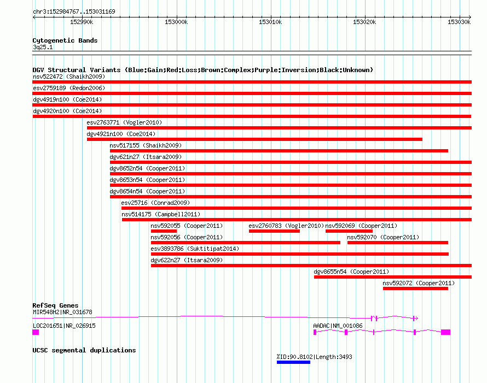
Task: Open variant esv2759189 (Redon2006) label
Action: point(69,88)
